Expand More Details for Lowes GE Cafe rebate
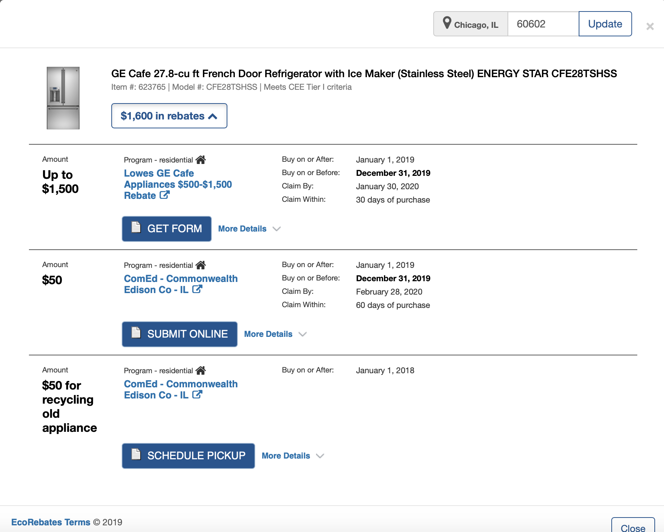The height and width of the screenshot is (532, 664). 249,229
